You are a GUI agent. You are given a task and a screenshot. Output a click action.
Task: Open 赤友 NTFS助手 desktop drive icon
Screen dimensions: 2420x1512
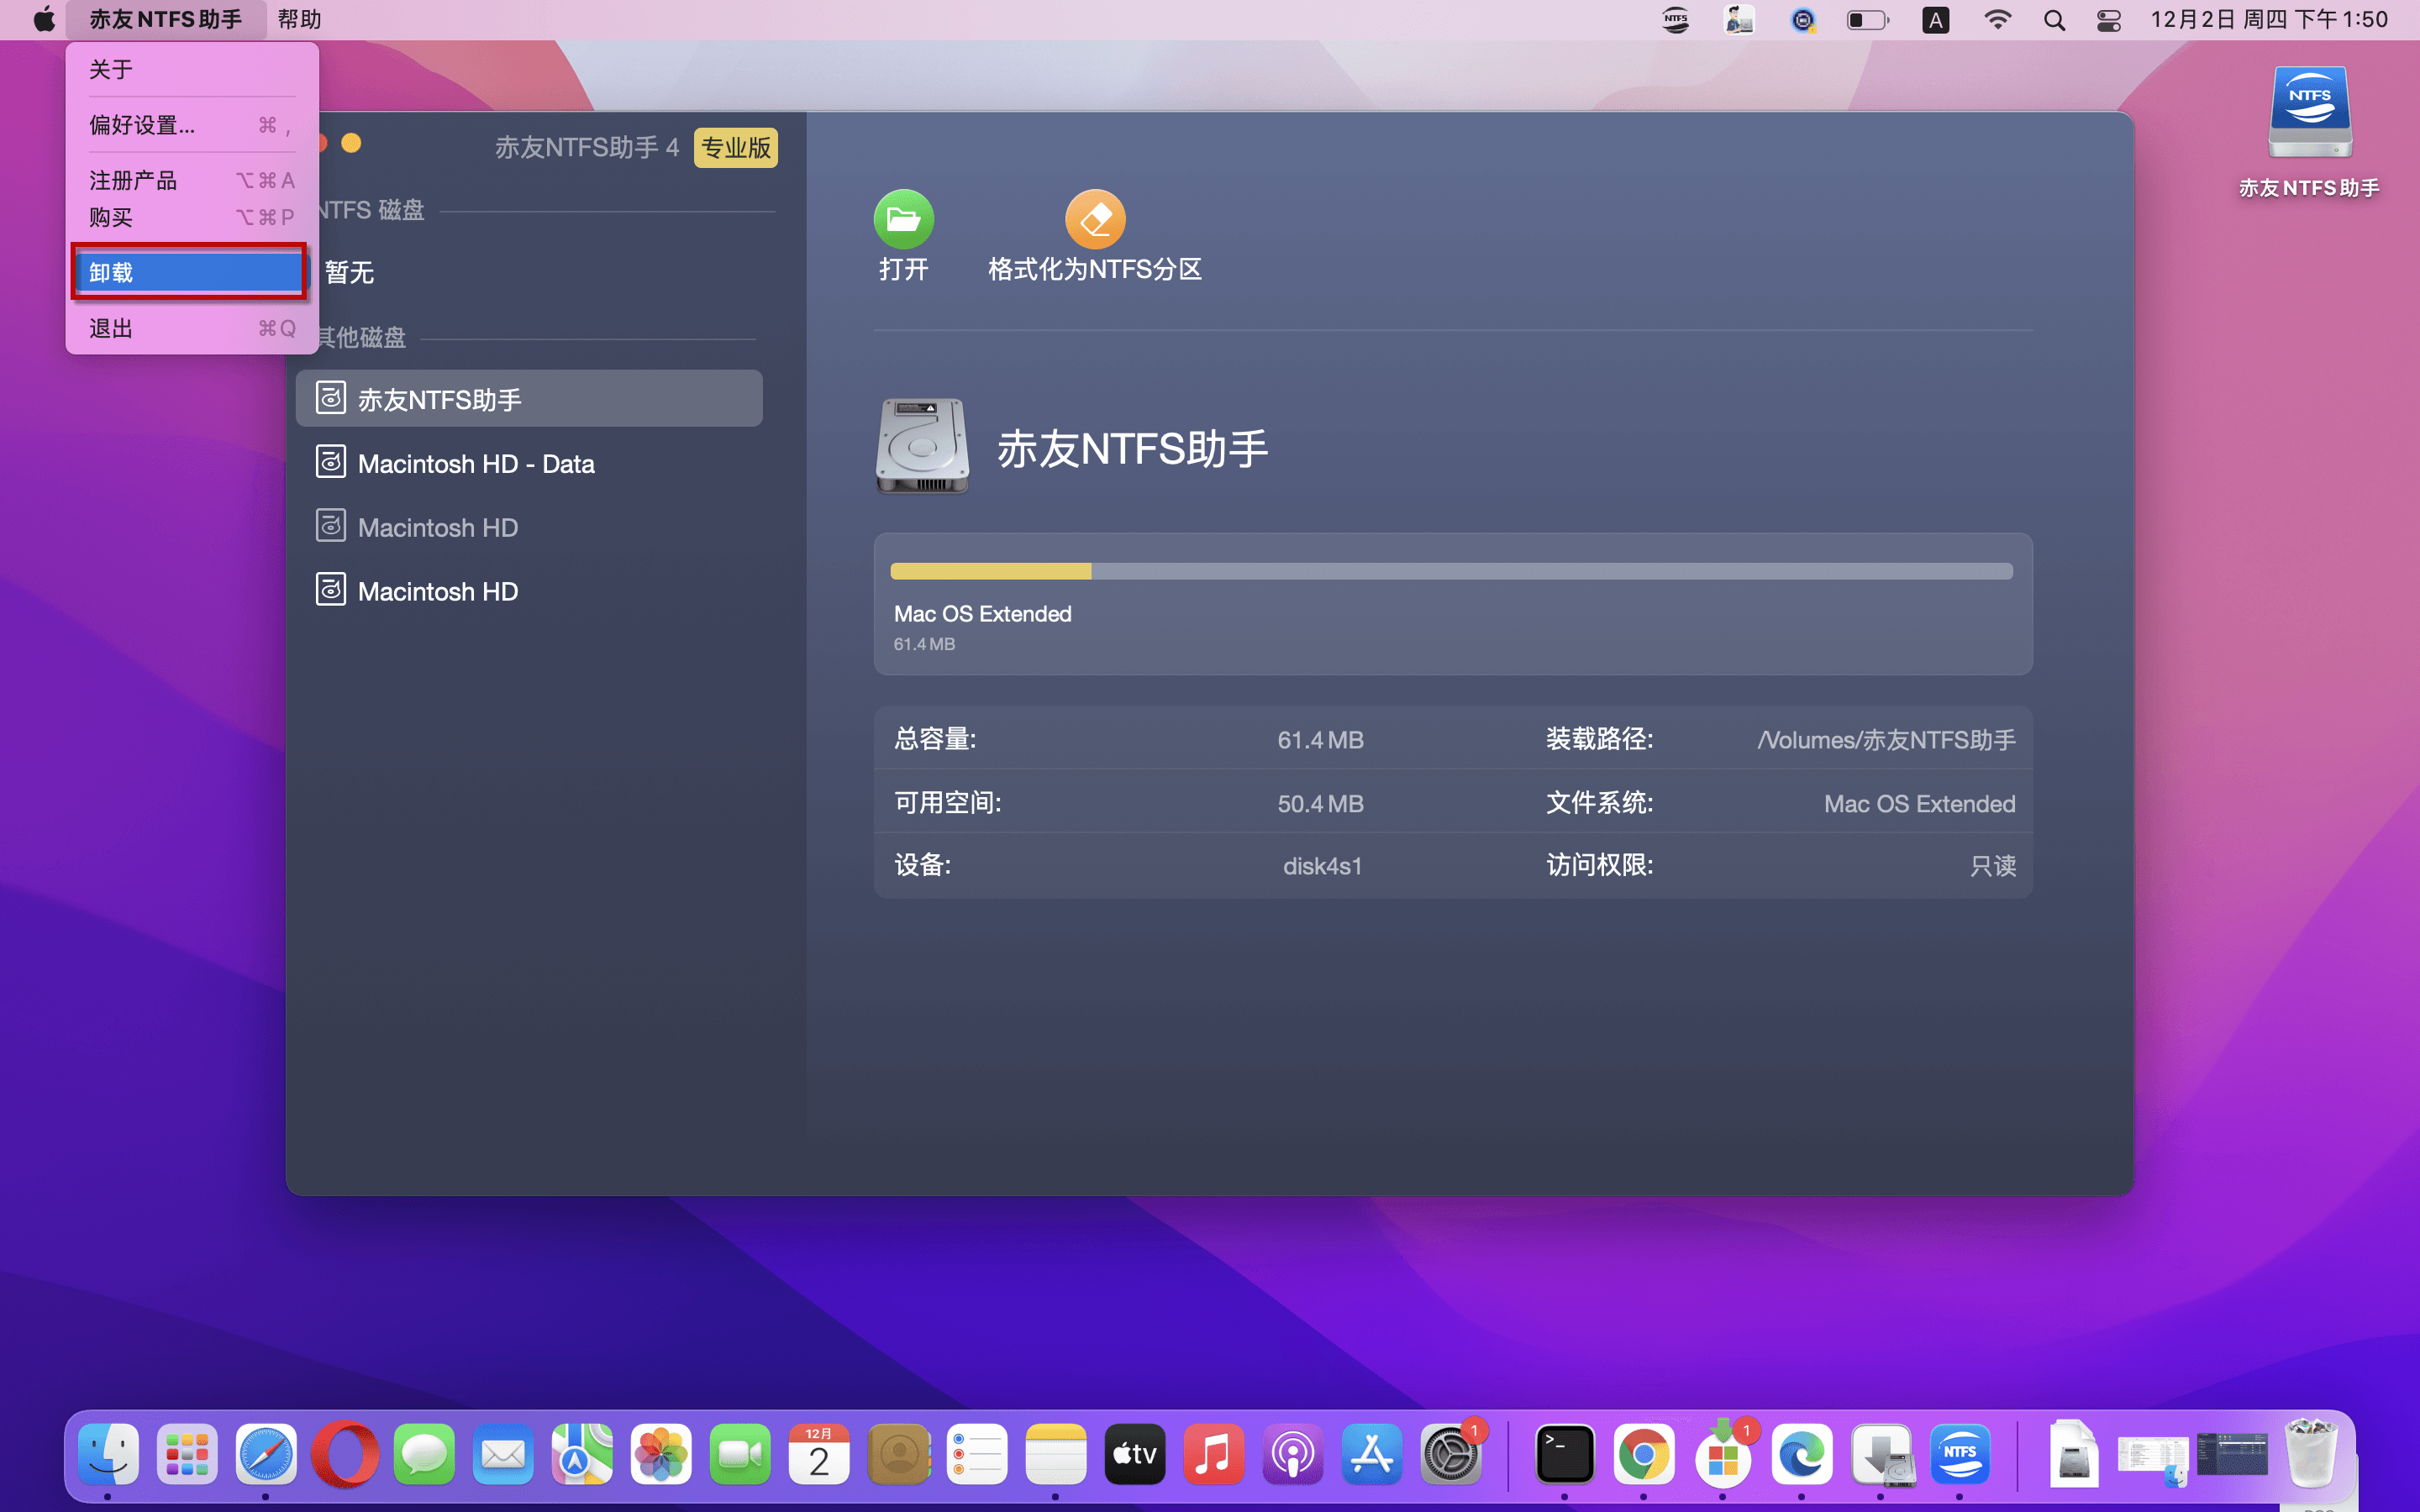click(2309, 113)
